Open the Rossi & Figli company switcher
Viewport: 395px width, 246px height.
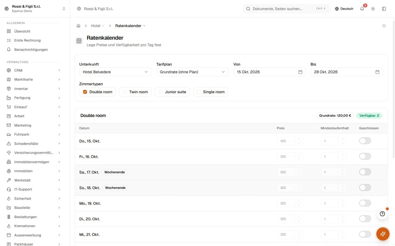(35, 9)
